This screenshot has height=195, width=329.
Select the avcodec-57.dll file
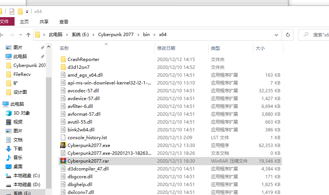pyautogui.click(x=83, y=91)
